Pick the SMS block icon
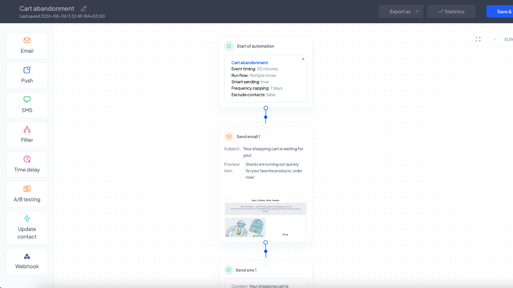This screenshot has width=513, height=288. pyautogui.click(x=27, y=100)
